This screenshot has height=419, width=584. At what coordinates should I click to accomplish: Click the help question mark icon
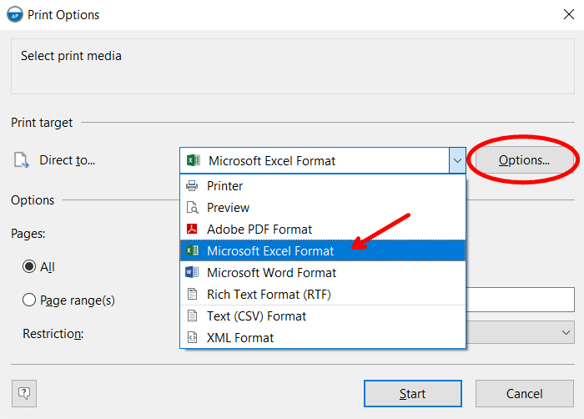tap(24, 392)
